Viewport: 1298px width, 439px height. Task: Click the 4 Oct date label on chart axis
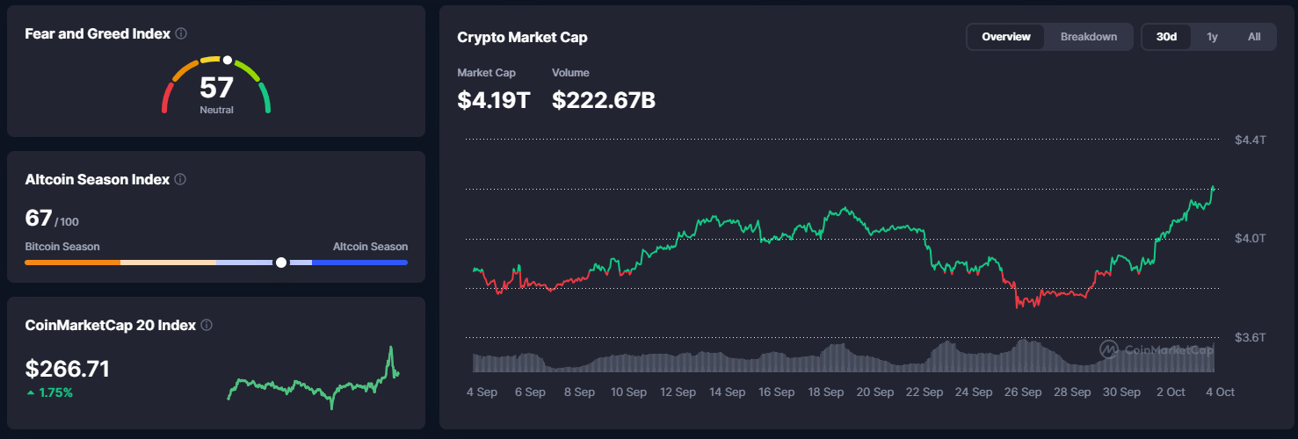[1219, 392]
